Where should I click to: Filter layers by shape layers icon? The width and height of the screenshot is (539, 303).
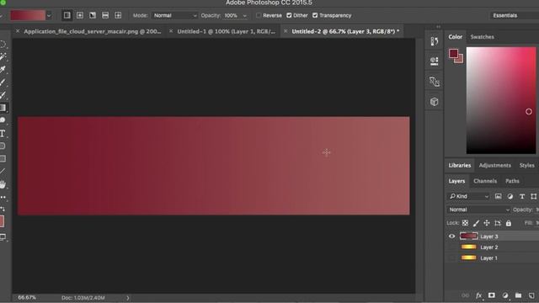[x=533, y=196]
